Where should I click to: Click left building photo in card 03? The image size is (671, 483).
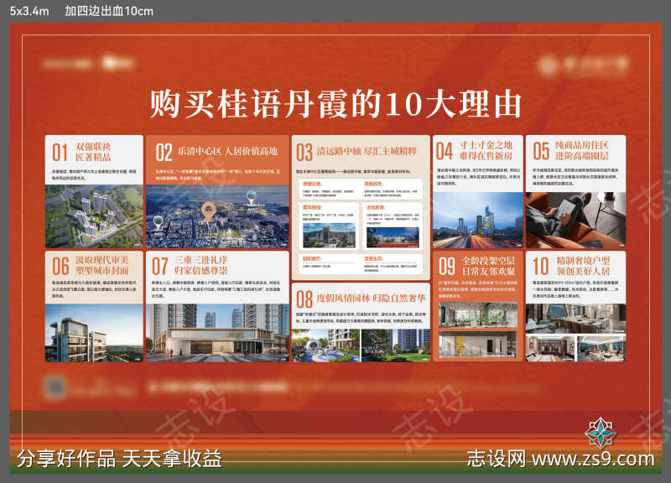pos(329,235)
